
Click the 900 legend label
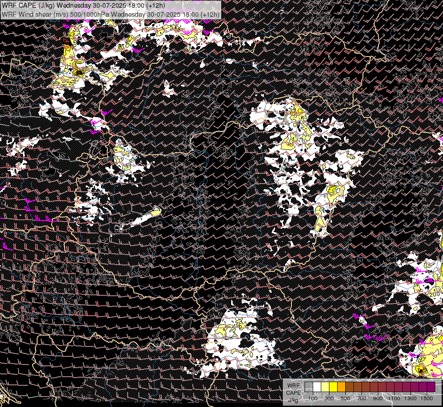[378, 398]
